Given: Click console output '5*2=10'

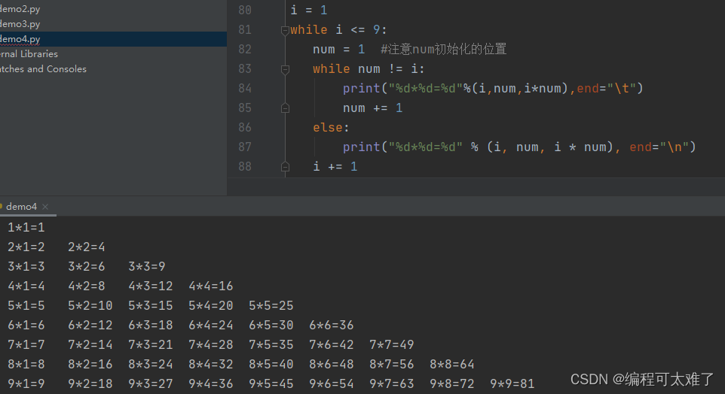Looking at the screenshot, I should (x=90, y=306).
